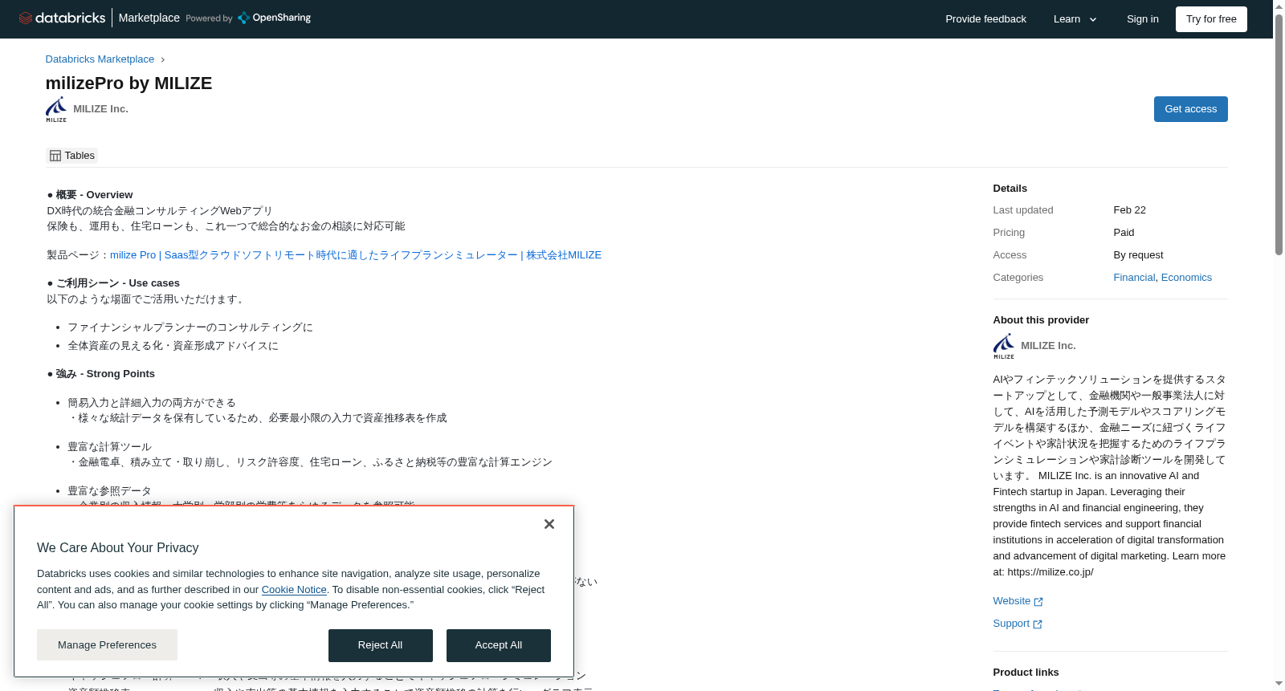Click the Try for free button
This screenshot has height=691, width=1285.
(1211, 19)
